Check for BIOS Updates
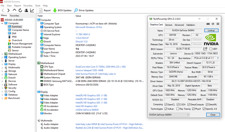 pos(62,10)
